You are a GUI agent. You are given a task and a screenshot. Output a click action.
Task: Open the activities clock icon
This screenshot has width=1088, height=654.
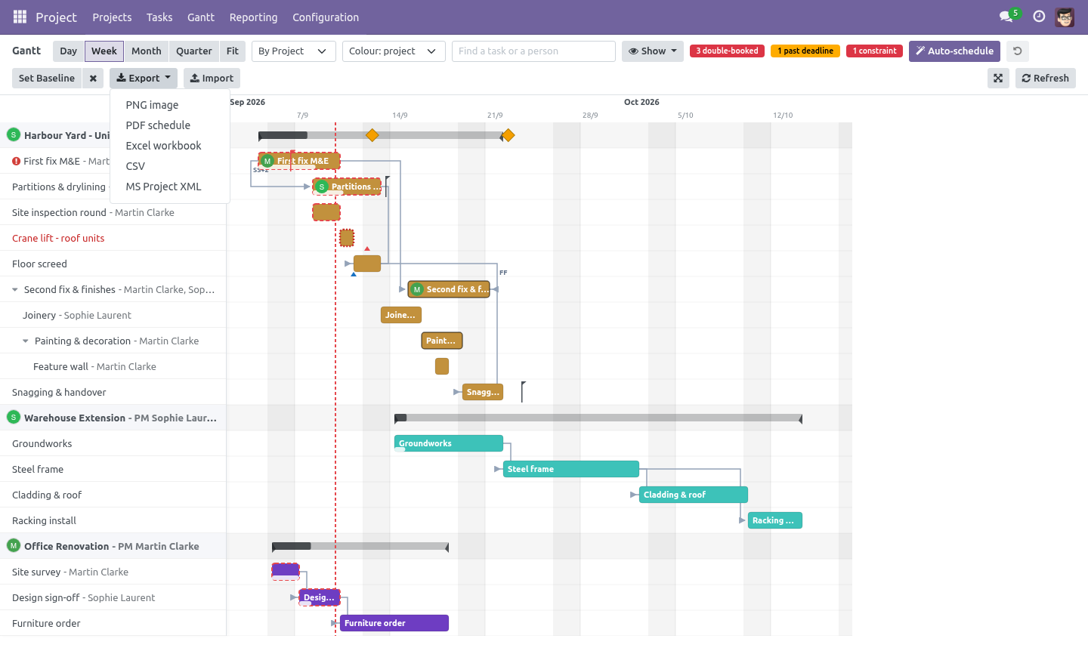click(x=1039, y=17)
